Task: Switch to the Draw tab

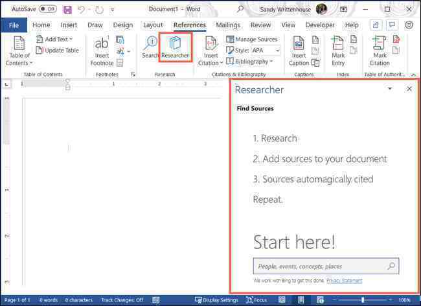Action: click(x=95, y=25)
